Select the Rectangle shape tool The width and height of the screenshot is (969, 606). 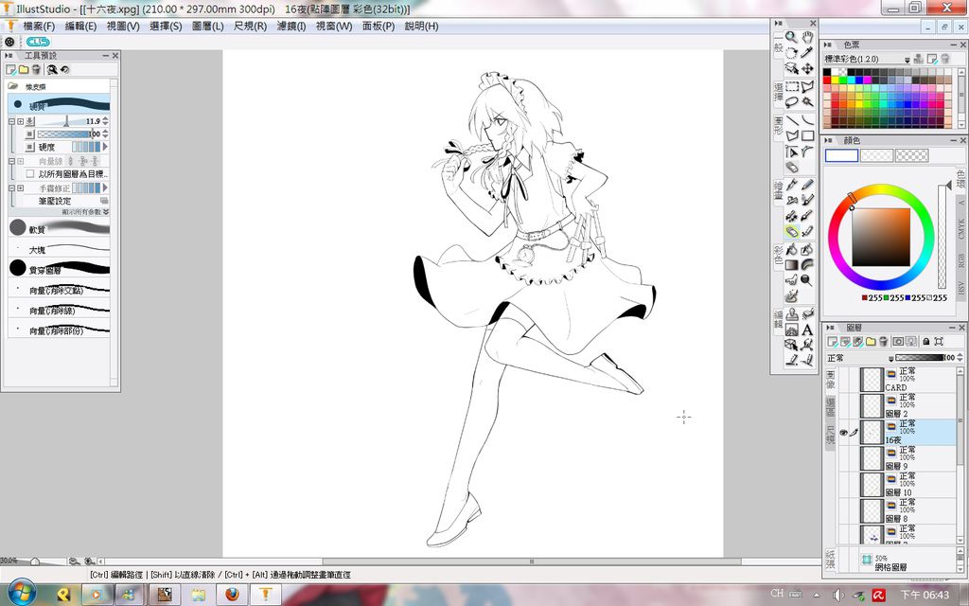808,134
